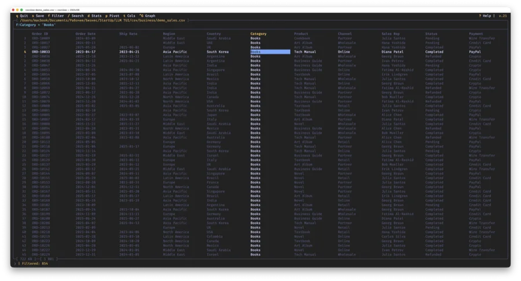The width and height of the screenshot is (521, 281).
Task: Click the Payment column header
Action: 476,34
